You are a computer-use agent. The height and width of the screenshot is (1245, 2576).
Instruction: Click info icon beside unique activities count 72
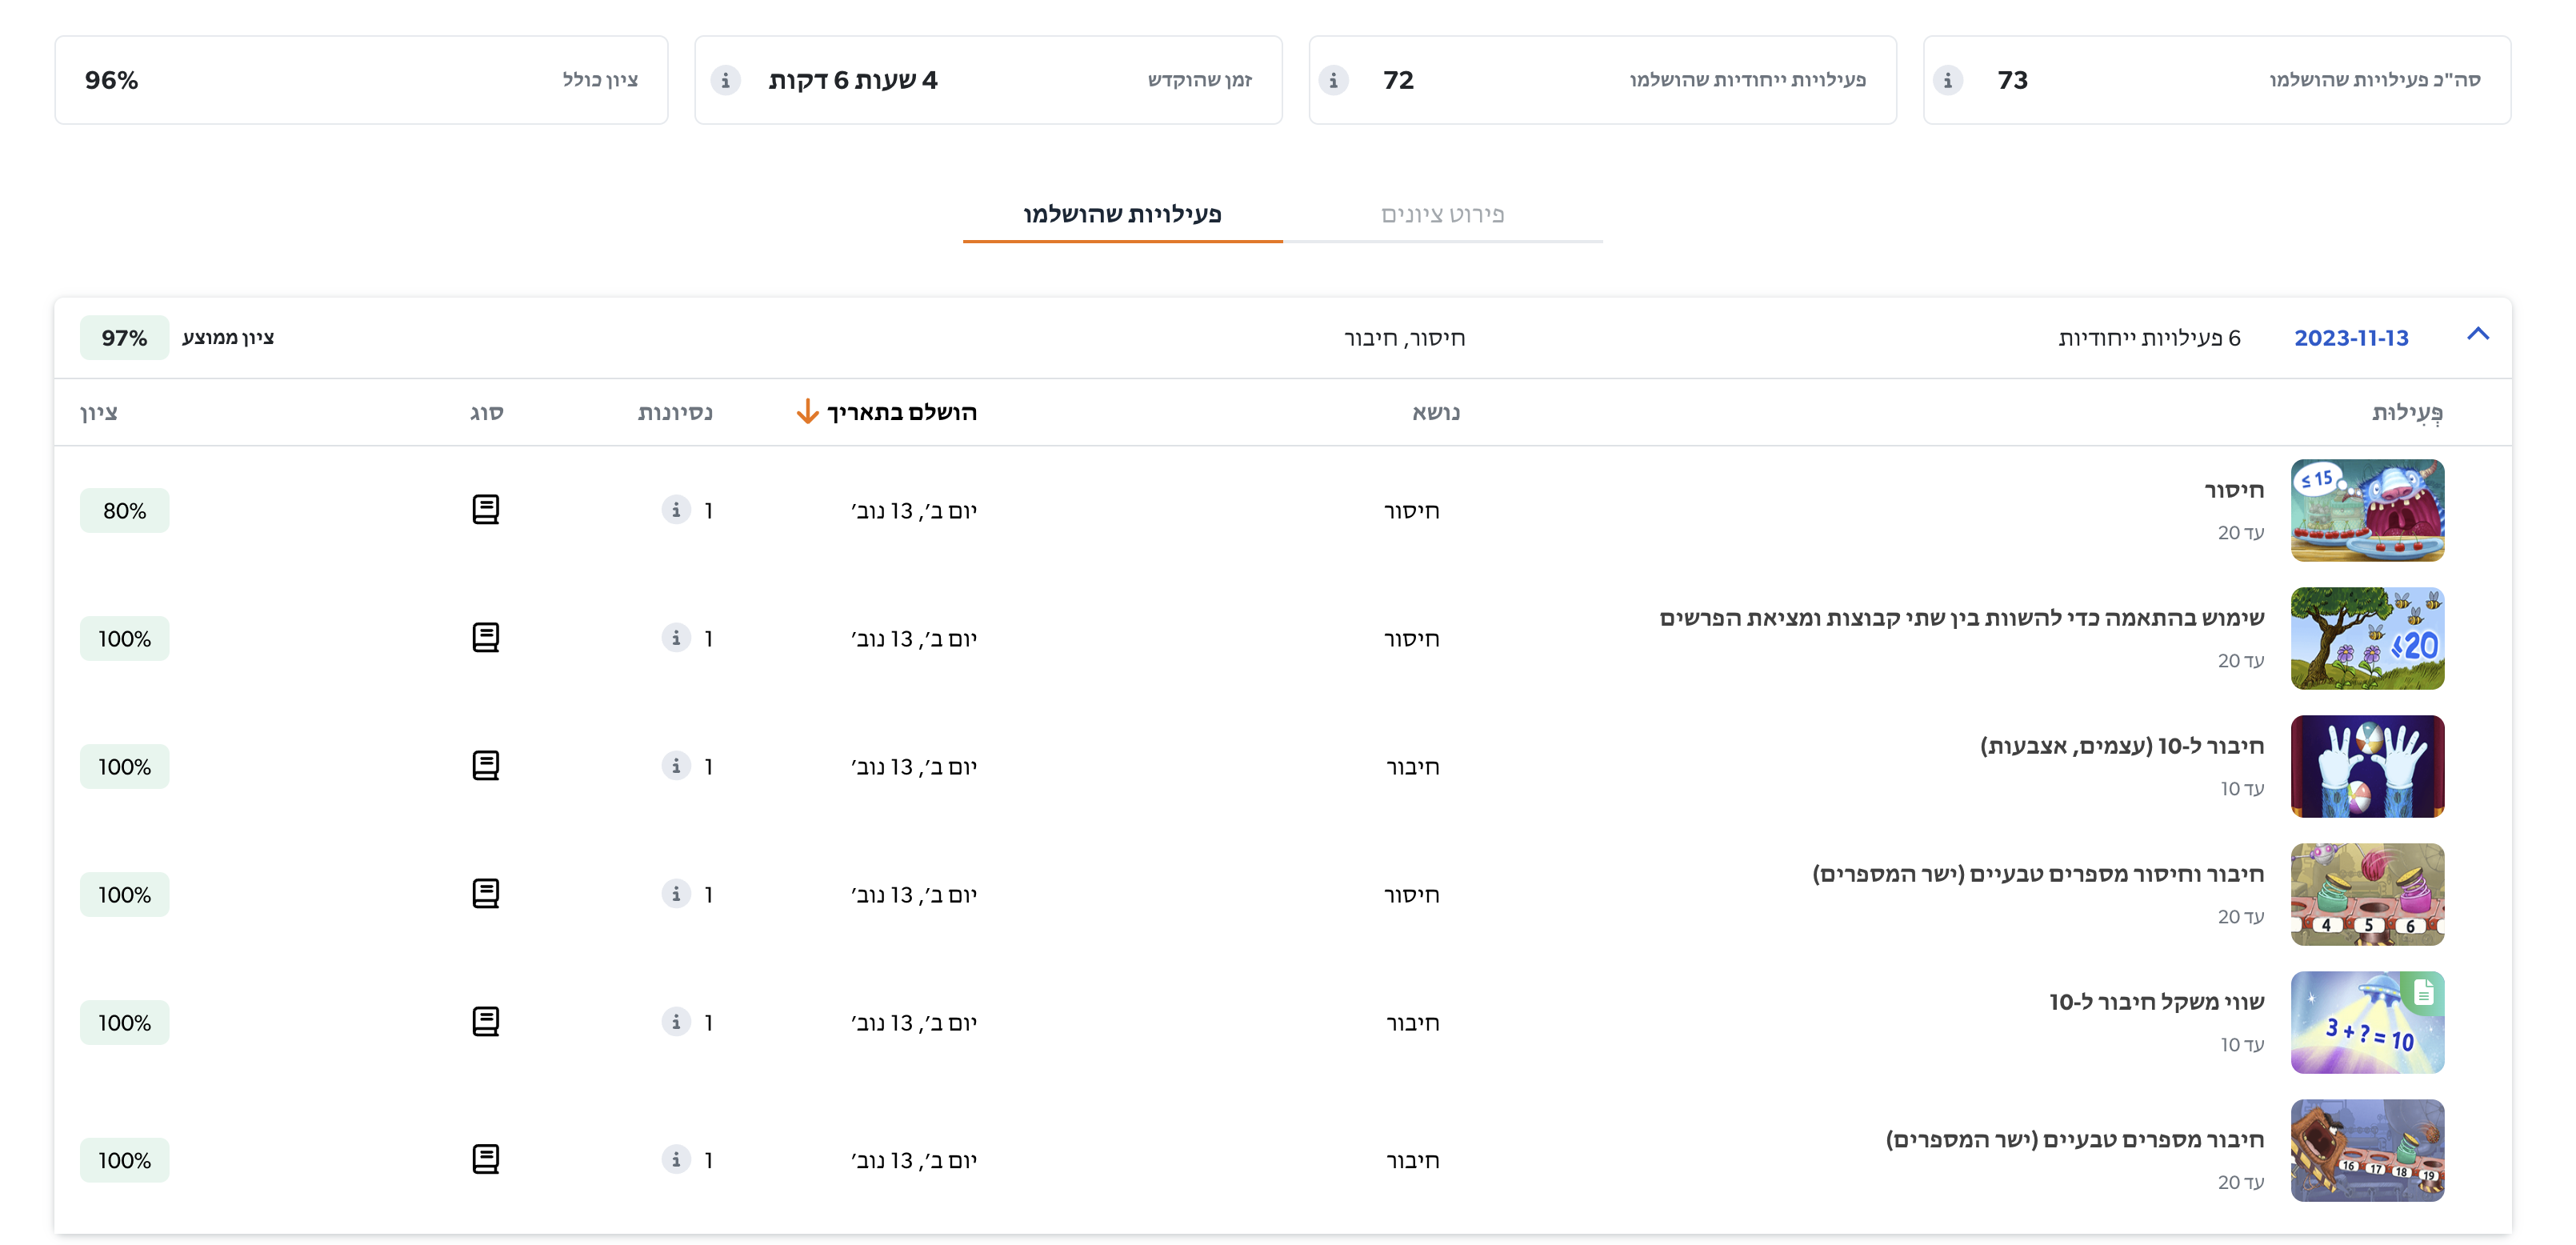[x=1333, y=80]
